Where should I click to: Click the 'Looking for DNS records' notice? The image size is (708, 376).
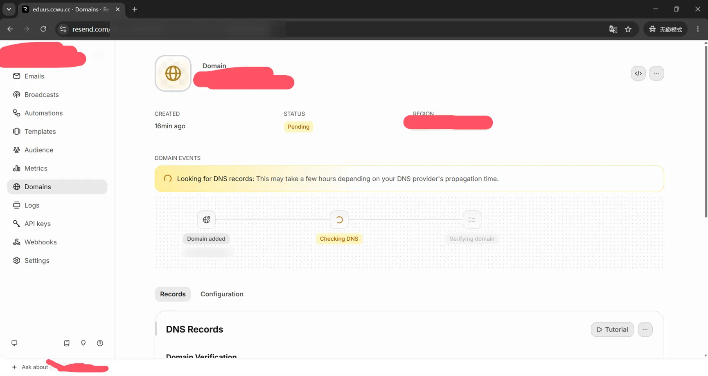click(x=409, y=179)
